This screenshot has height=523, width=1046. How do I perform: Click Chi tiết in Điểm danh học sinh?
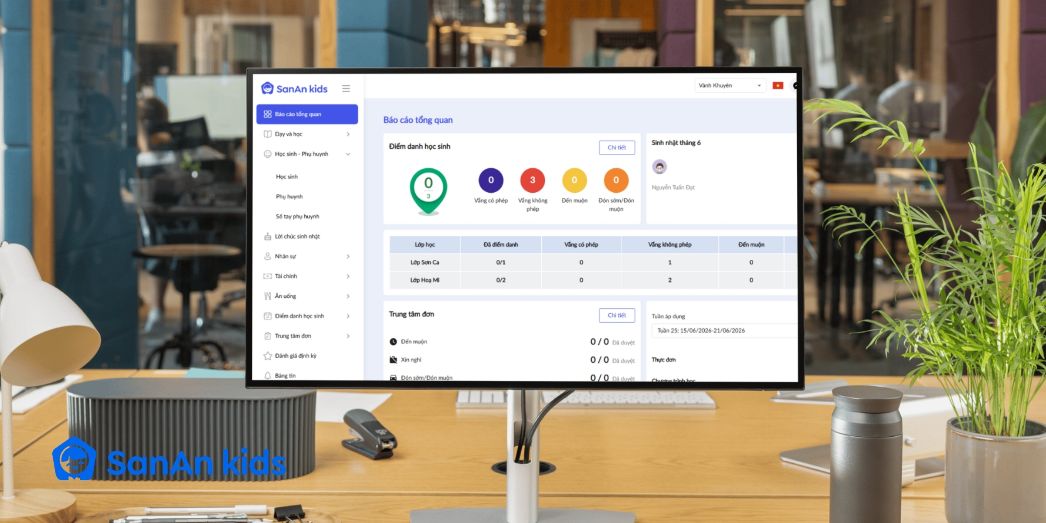coord(617,148)
